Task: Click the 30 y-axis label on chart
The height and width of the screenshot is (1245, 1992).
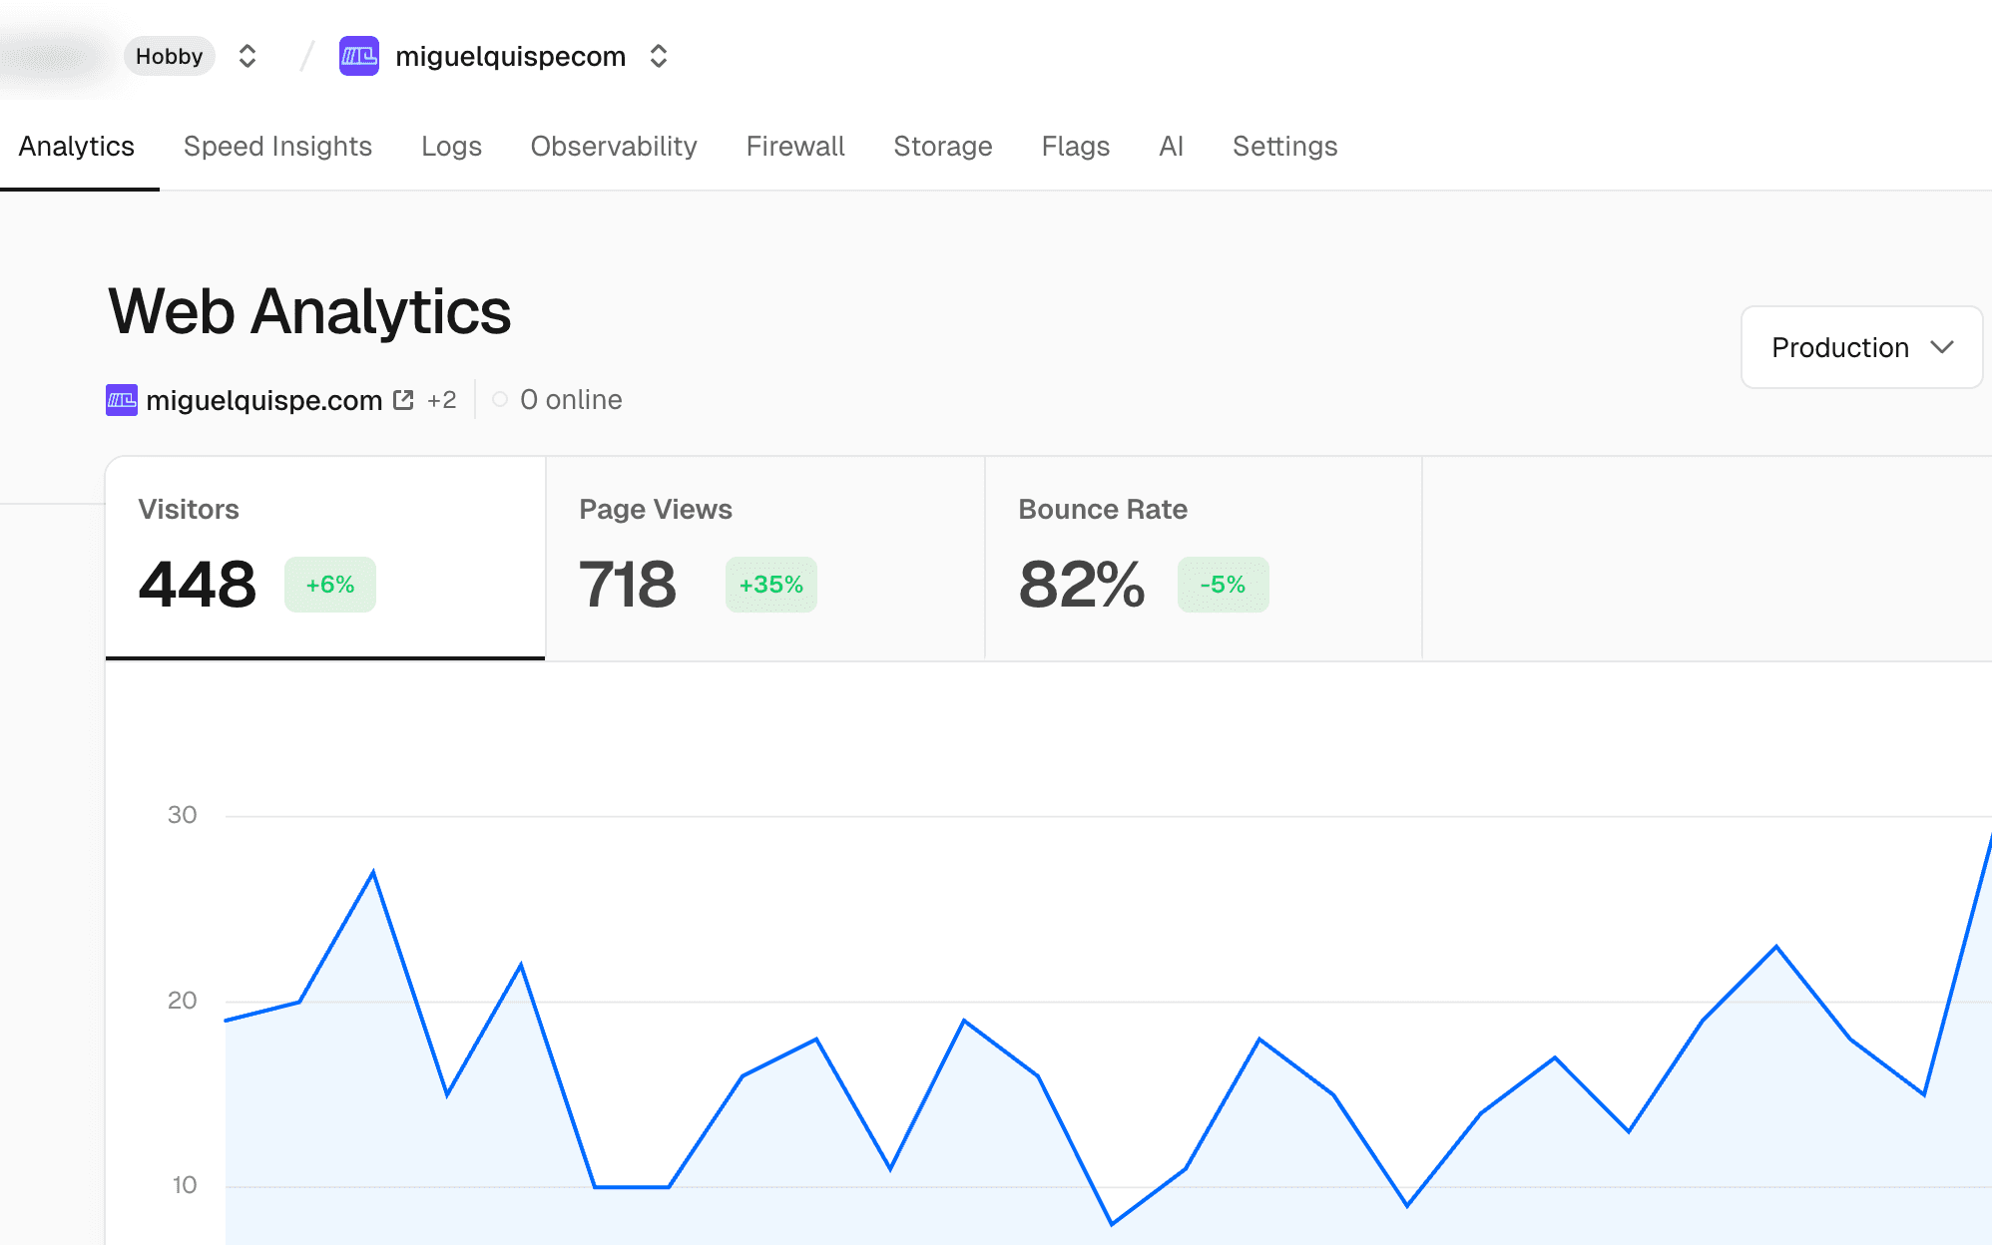Action: [183, 815]
